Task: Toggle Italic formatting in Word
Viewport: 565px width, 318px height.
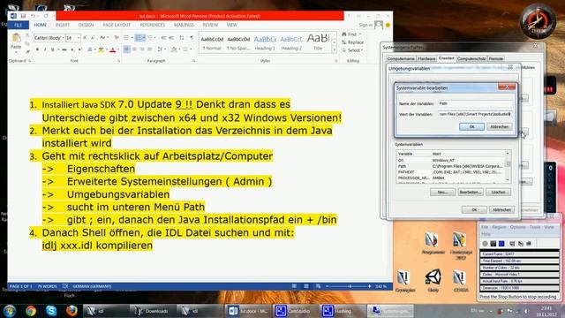Action: (x=45, y=49)
